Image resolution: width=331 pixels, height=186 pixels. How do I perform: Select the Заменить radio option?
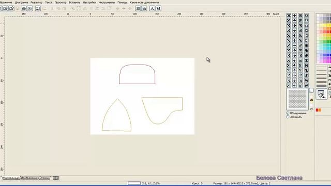(288, 117)
